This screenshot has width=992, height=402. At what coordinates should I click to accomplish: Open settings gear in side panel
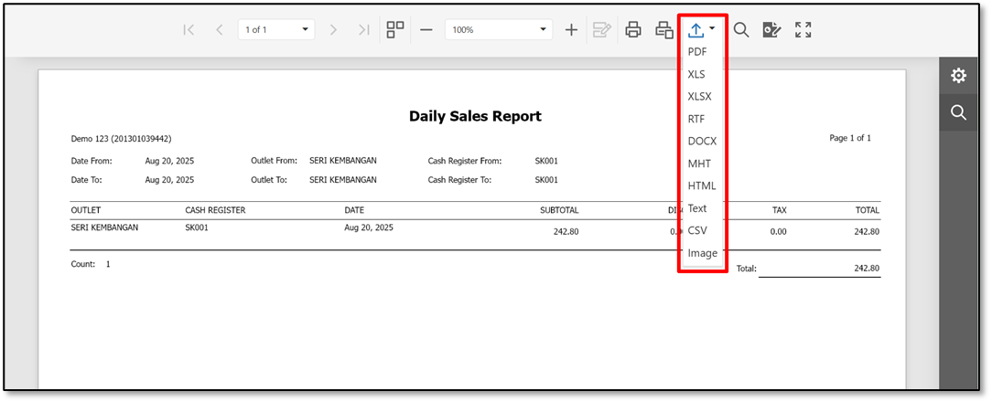click(958, 76)
